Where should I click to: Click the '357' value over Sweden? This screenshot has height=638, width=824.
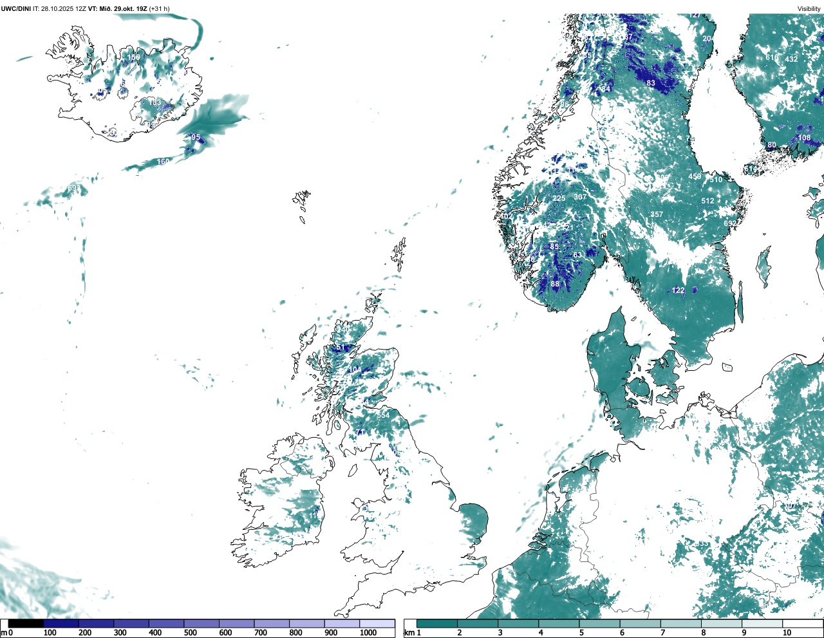tap(657, 214)
